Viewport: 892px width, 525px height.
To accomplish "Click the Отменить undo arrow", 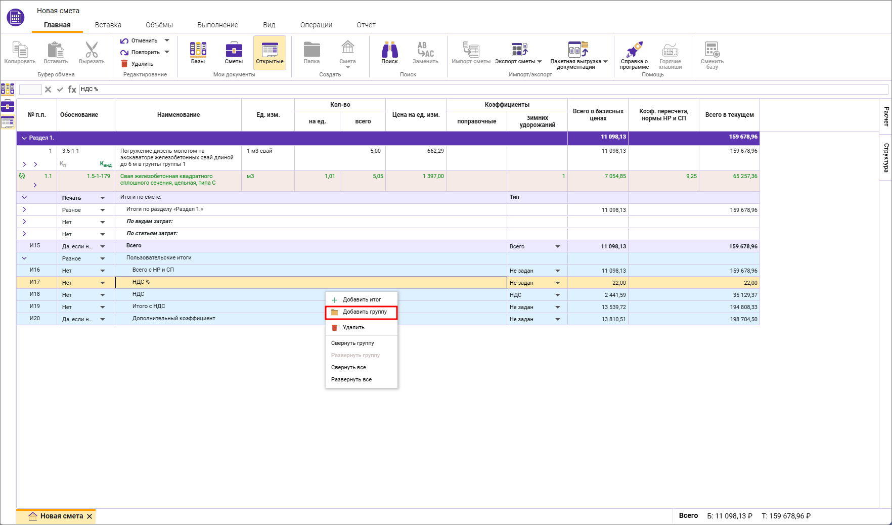I will (124, 40).
